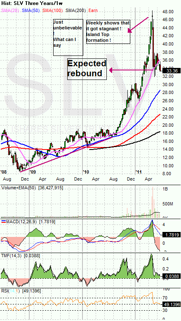
Task: Click the 24.00 price axis label
Action: click(x=168, y=109)
